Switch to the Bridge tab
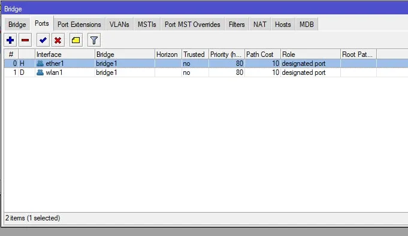This screenshot has width=408, height=236. pos(17,25)
